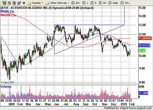The width and height of the screenshot is (153, 110).
Task: Click the Equities label in toolbar
Action: [37, 3]
